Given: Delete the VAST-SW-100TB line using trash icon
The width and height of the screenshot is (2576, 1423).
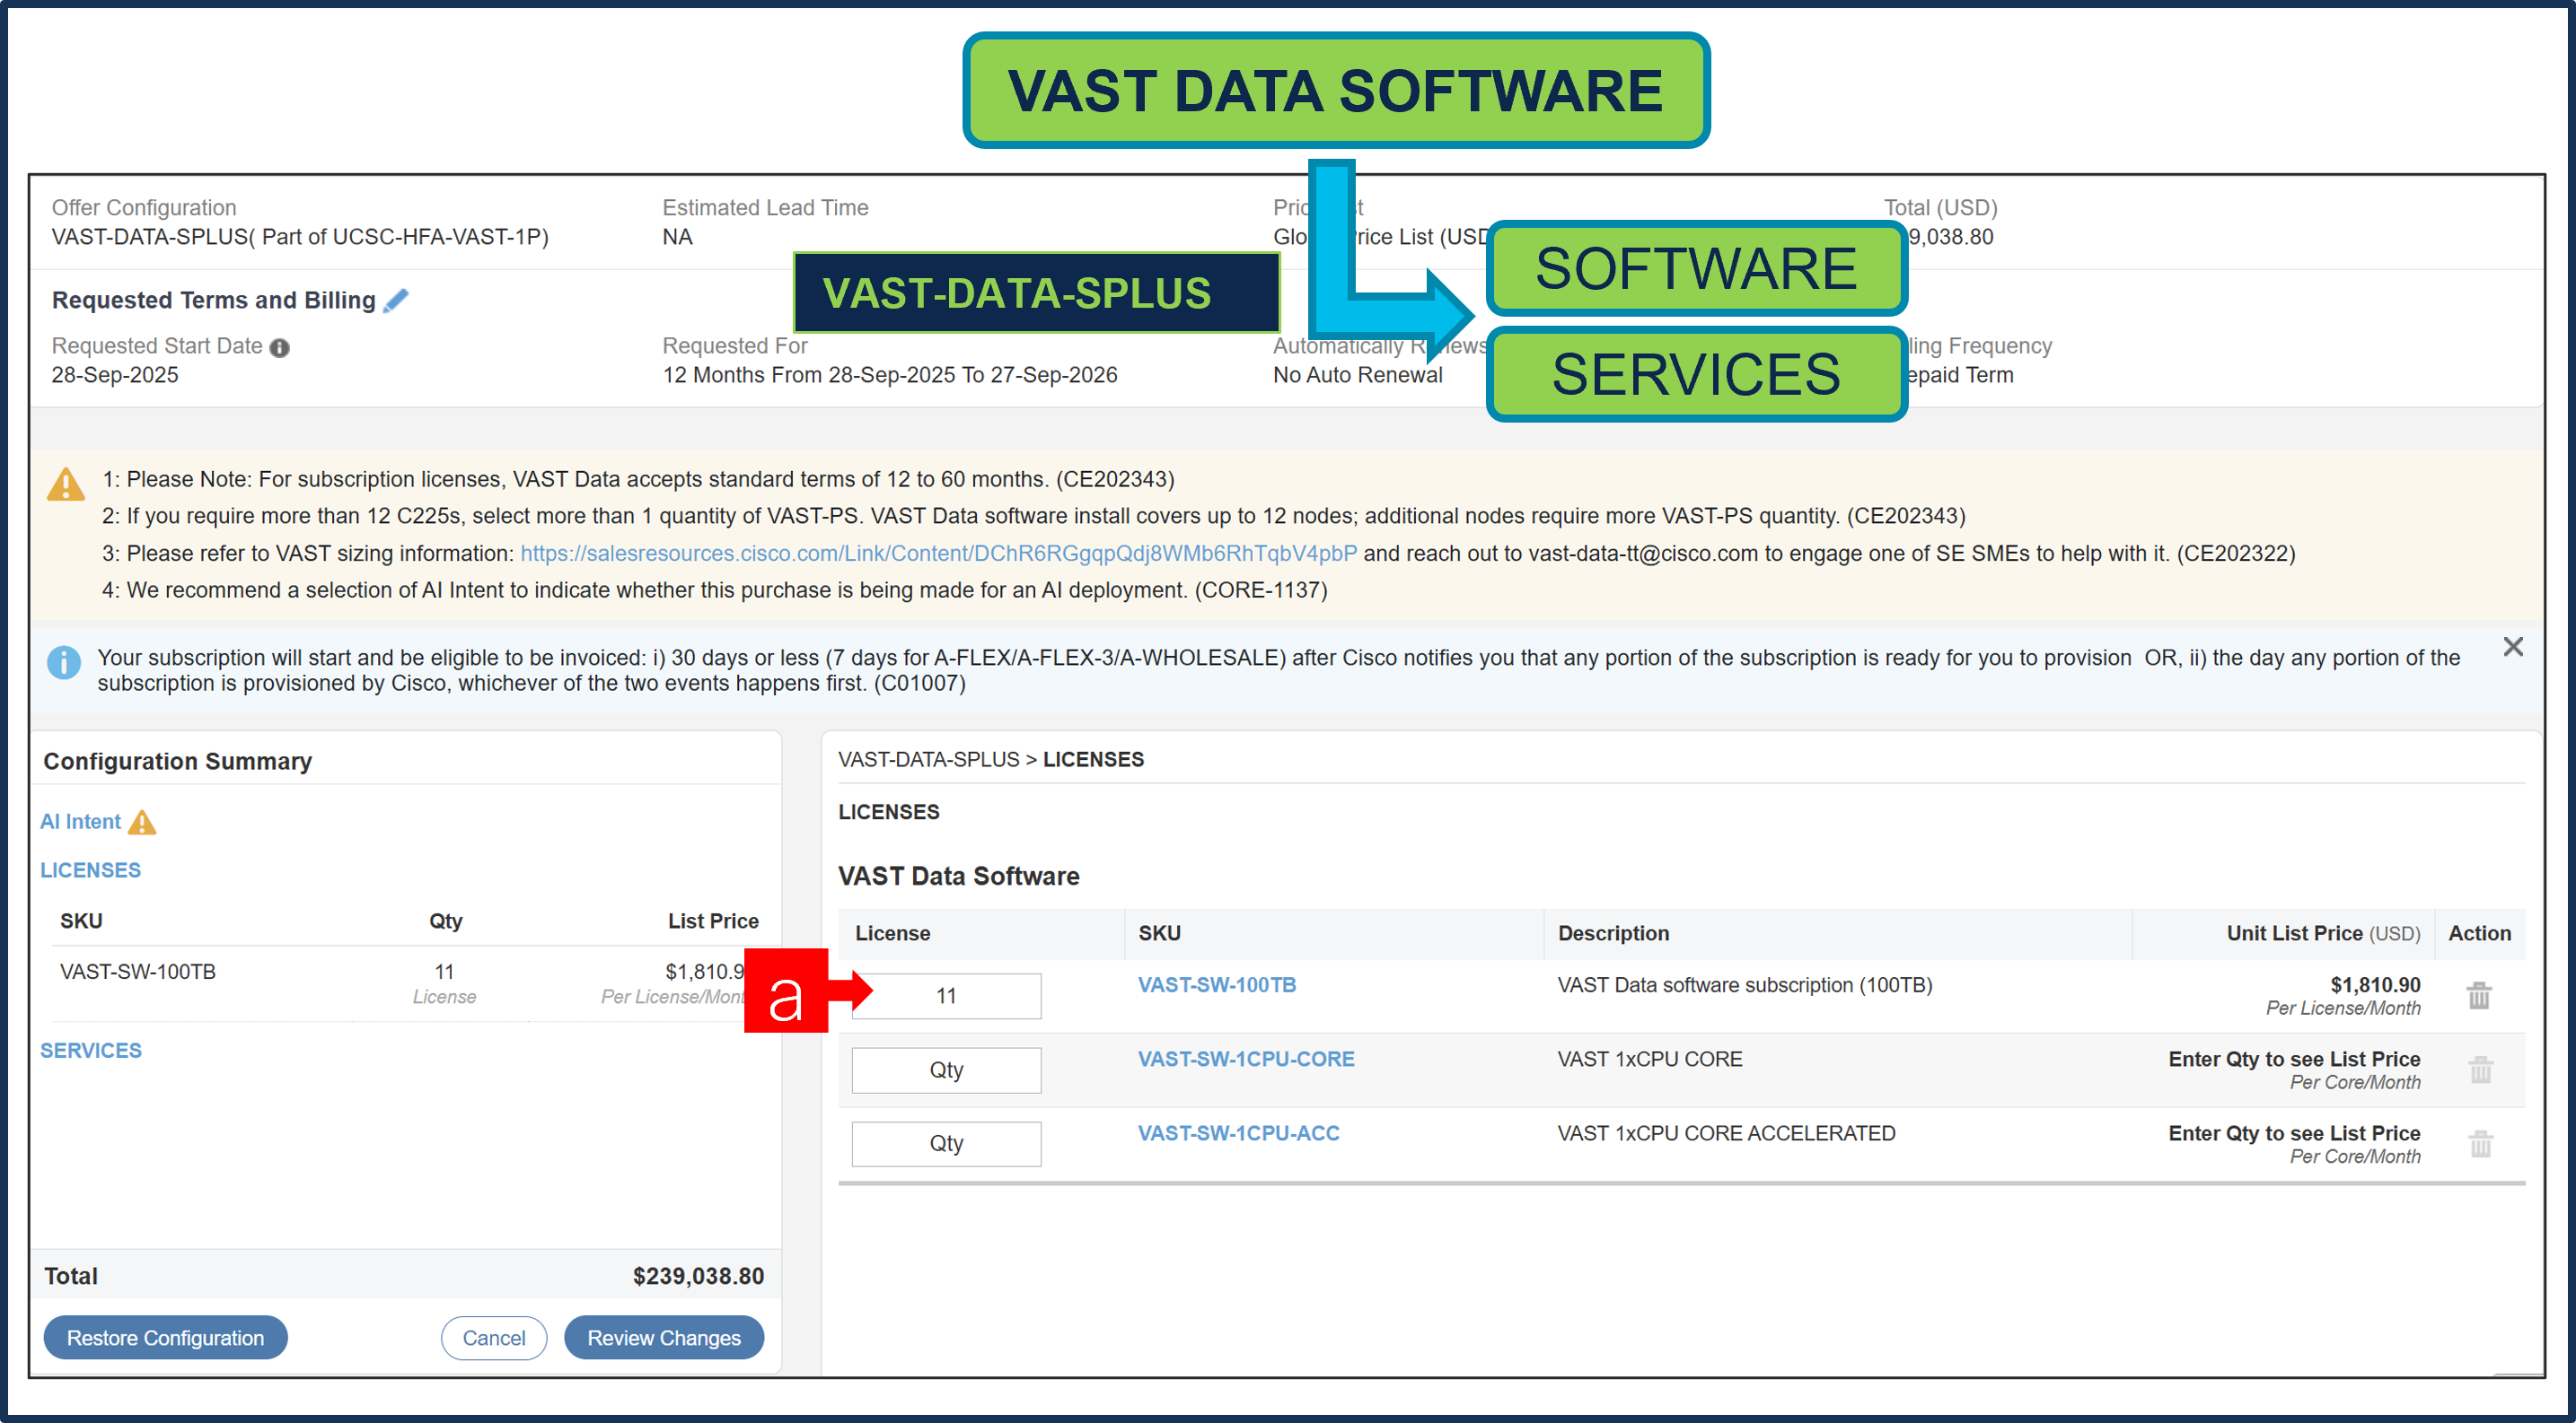Looking at the screenshot, I should pyautogui.click(x=2479, y=995).
